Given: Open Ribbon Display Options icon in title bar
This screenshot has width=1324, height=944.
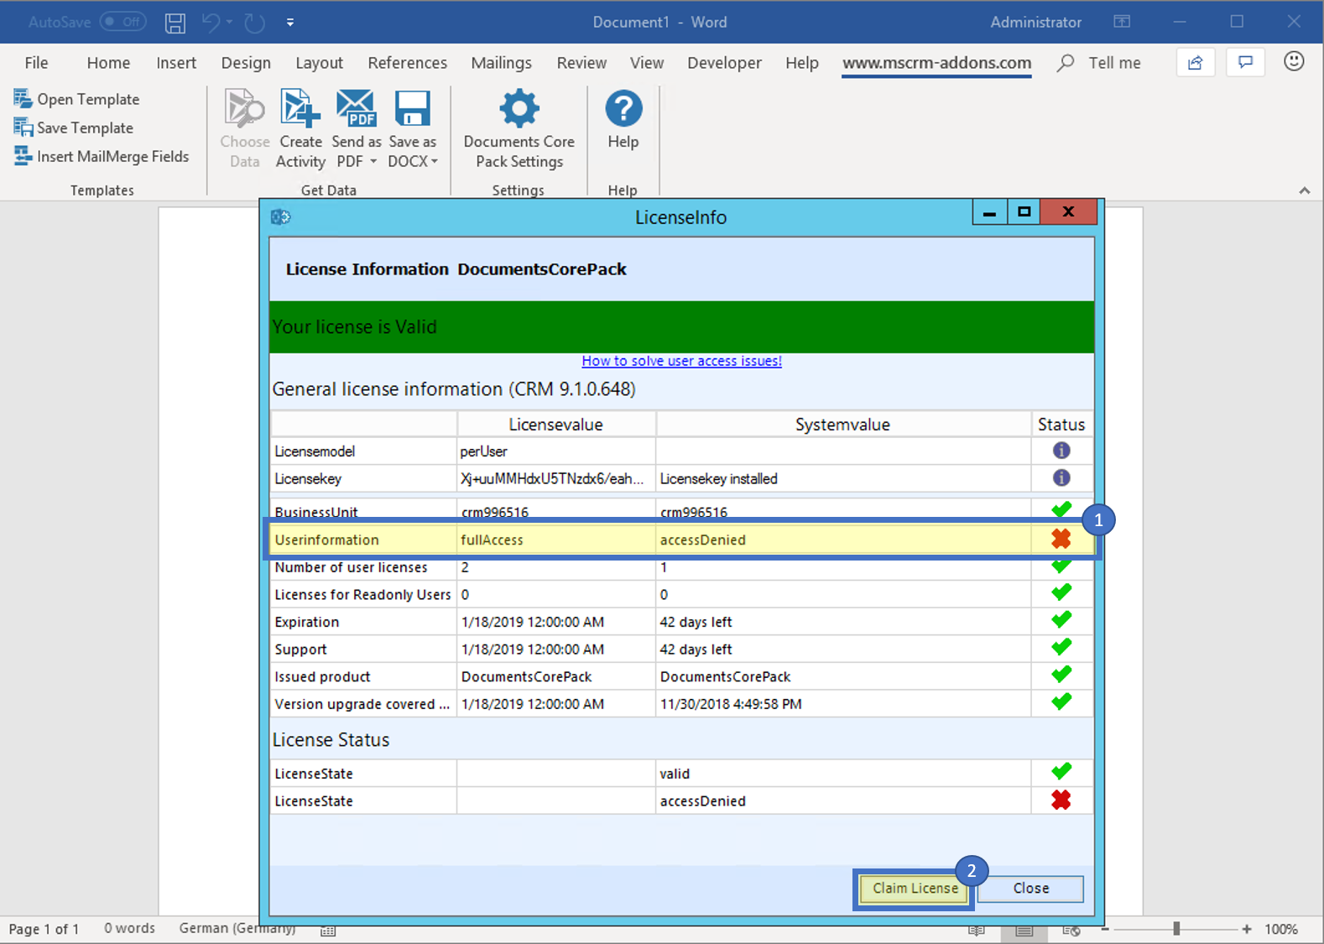Looking at the screenshot, I should tap(1122, 22).
